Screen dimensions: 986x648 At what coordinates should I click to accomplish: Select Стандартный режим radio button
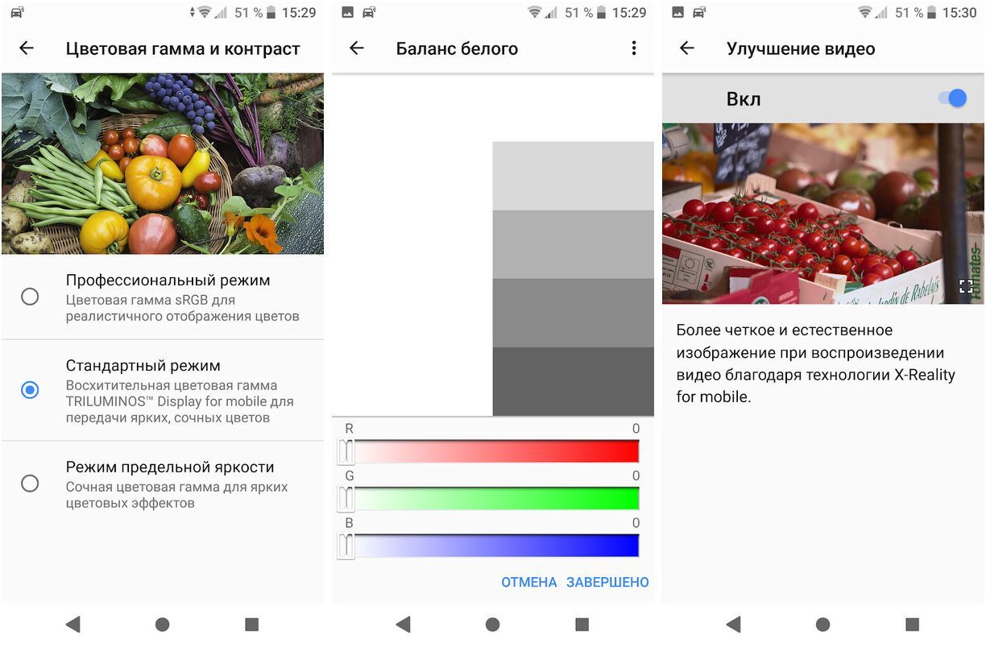pos(30,390)
